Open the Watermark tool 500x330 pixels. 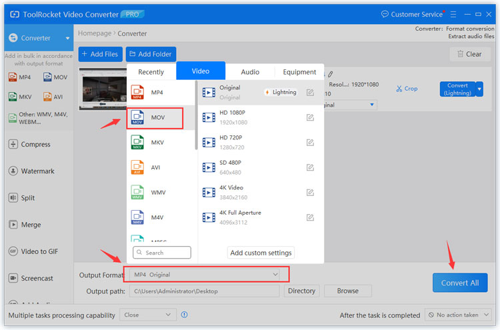(31, 171)
